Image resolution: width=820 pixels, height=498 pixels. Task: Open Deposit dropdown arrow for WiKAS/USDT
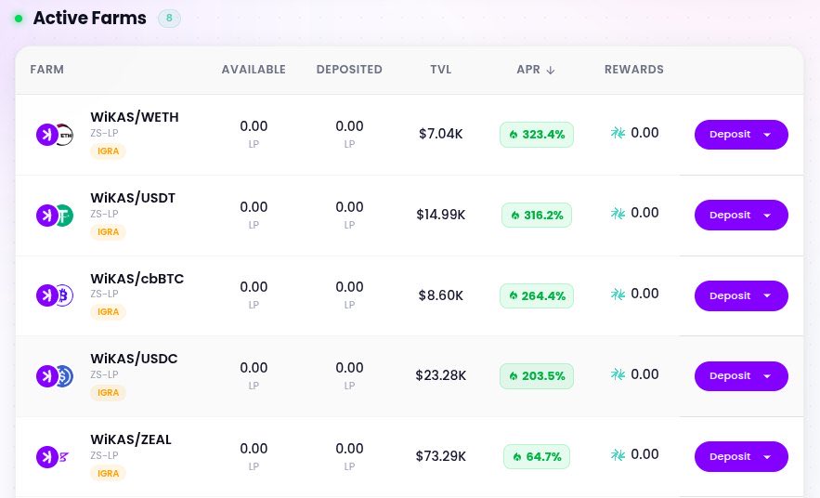(767, 216)
